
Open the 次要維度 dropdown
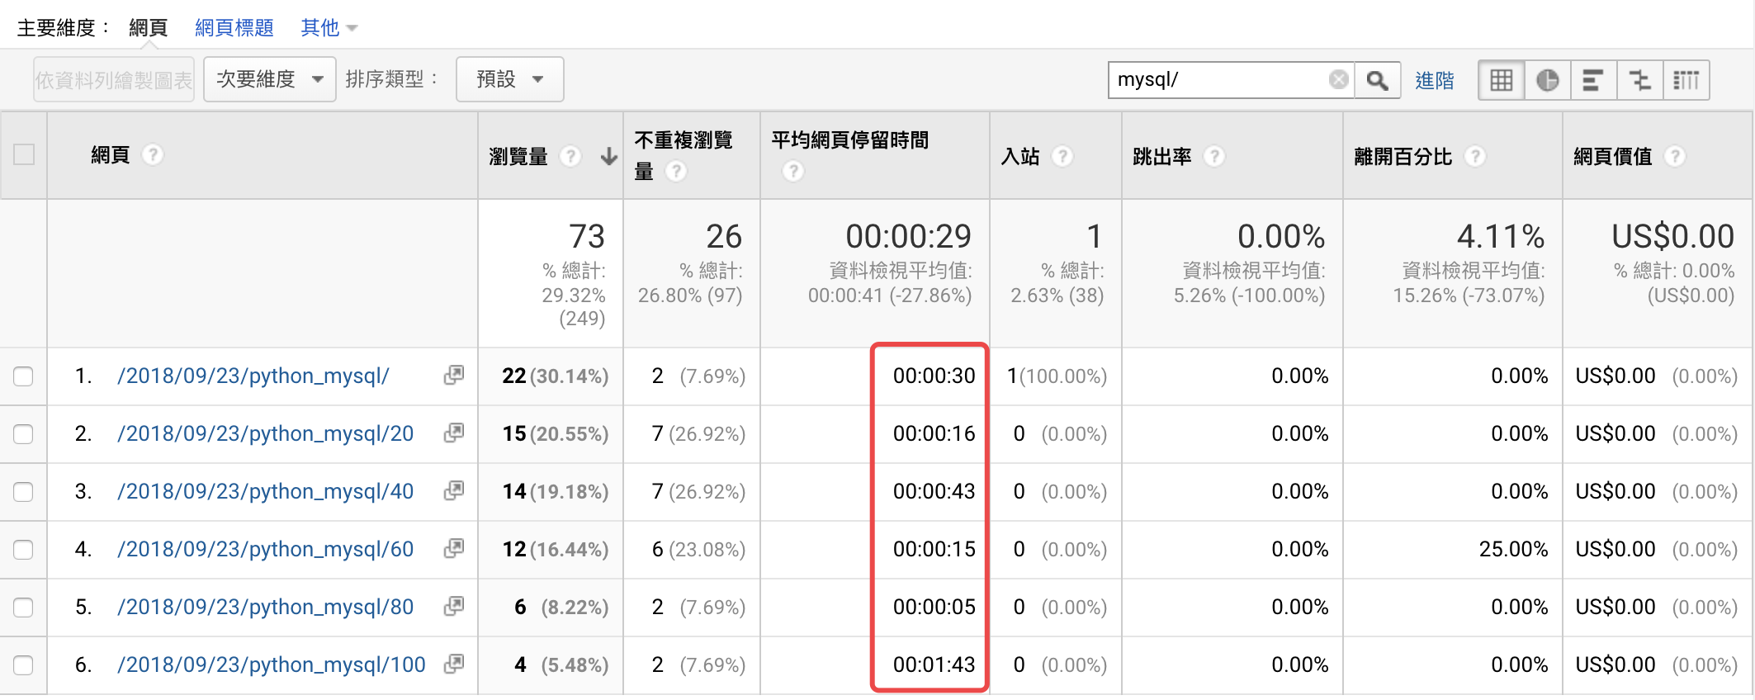(270, 79)
